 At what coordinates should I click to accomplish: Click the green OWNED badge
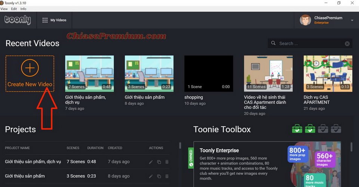(x=191, y=158)
